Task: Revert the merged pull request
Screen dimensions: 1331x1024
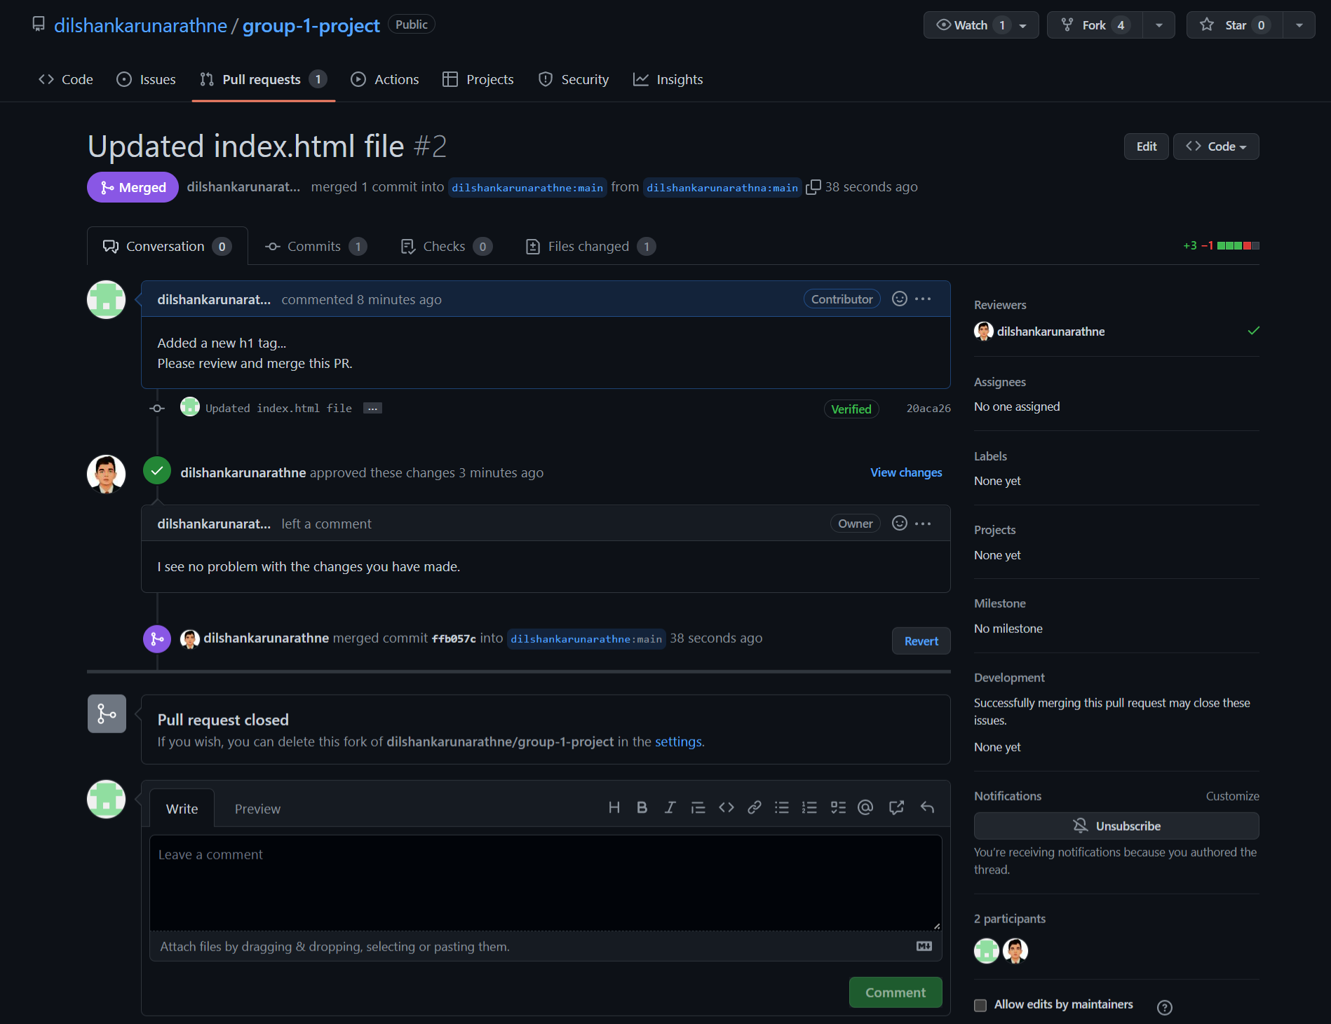Action: (x=921, y=641)
